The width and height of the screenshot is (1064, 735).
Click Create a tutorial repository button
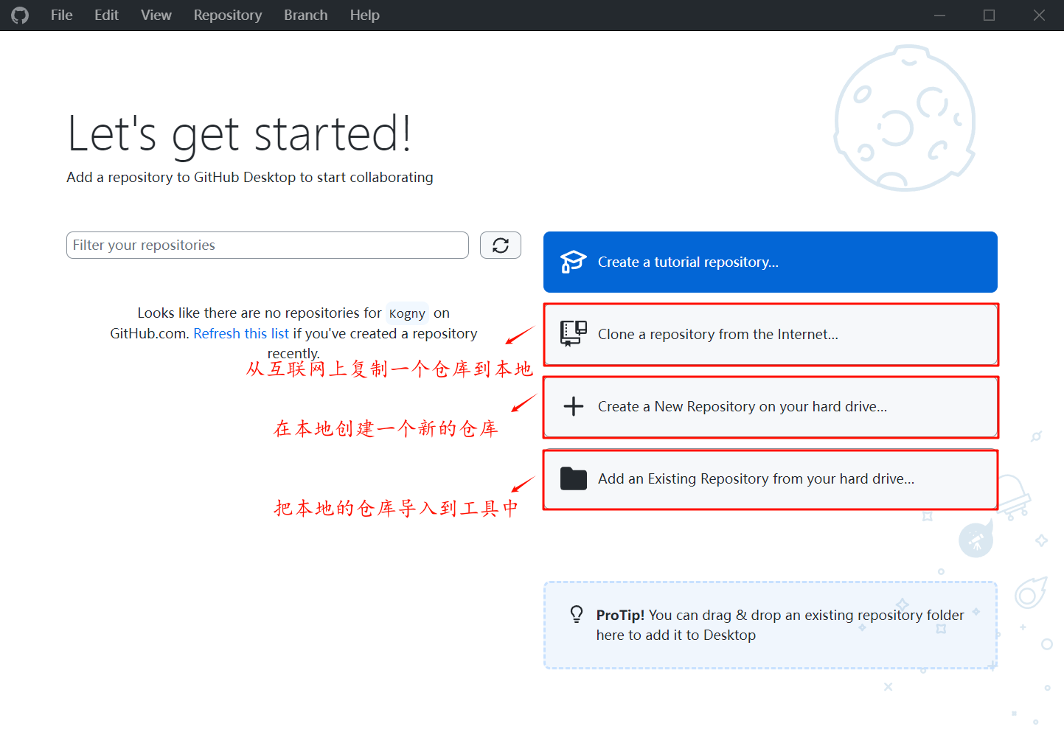[x=771, y=262]
